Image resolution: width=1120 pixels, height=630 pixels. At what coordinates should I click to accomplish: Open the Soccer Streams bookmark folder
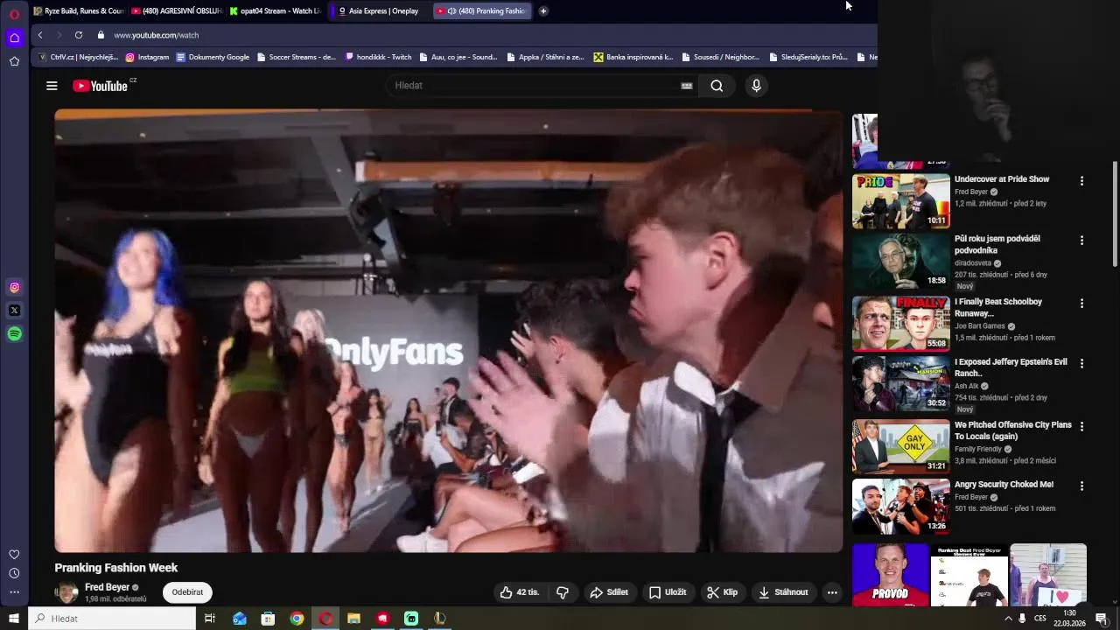point(297,58)
